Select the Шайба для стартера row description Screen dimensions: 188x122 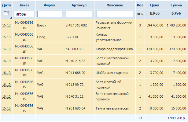(112, 73)
